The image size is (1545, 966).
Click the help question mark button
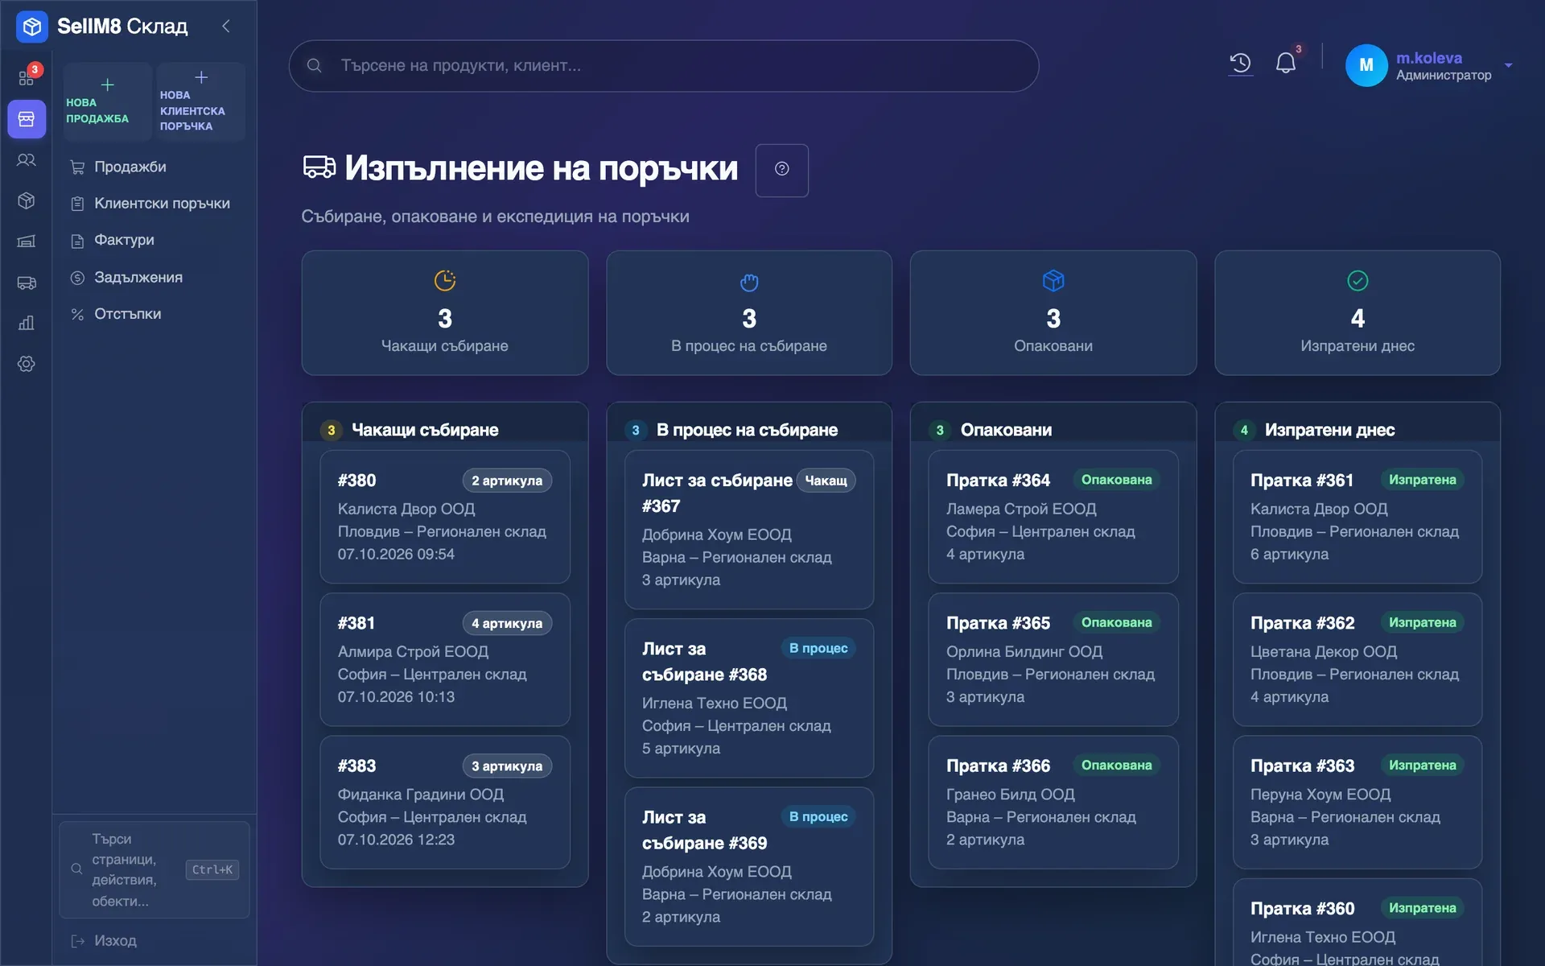click(x=781, y=169)
